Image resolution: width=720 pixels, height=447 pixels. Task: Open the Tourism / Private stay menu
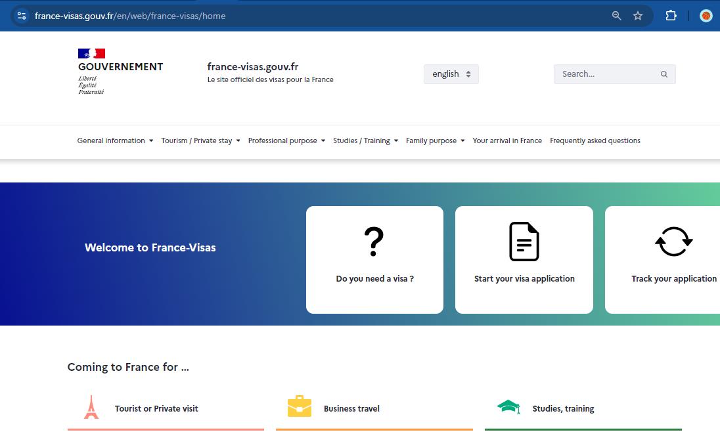[x=200, y=140]
